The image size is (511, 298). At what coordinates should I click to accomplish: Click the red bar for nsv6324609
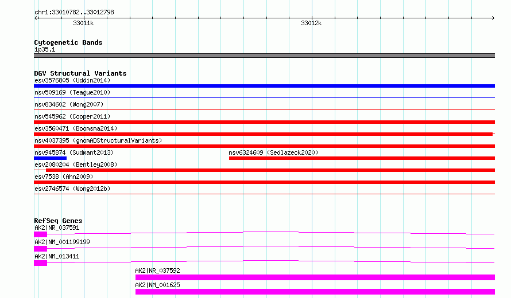pyautogui.click(x=362, y=158)
